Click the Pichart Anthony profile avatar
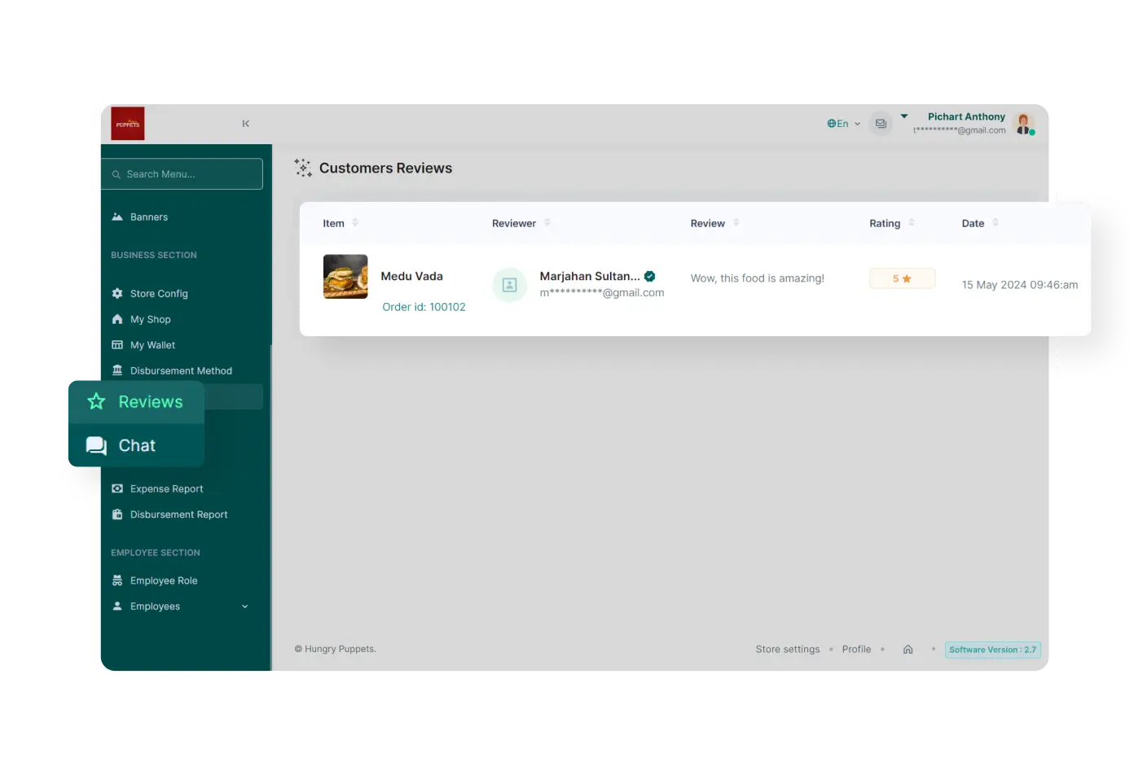This screenshot has width=1147, height=775. (x=1024, y=124)
